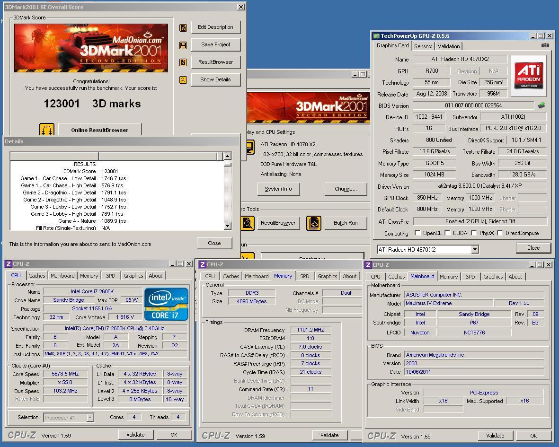559x447 pixels.
Task: Click the Batch Run icon in Pro Tools
Action: [314, 223]
